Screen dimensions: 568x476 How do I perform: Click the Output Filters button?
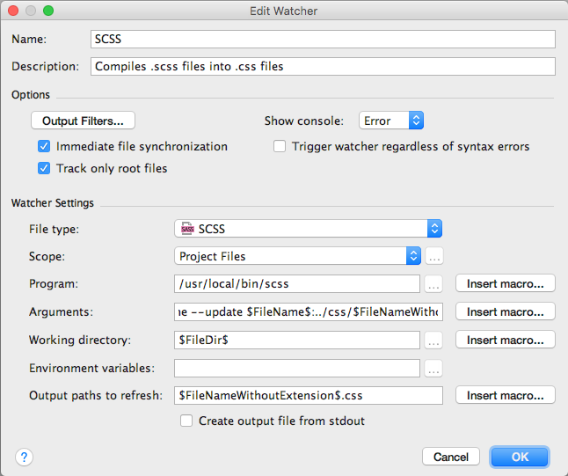(x=83, y=121)
